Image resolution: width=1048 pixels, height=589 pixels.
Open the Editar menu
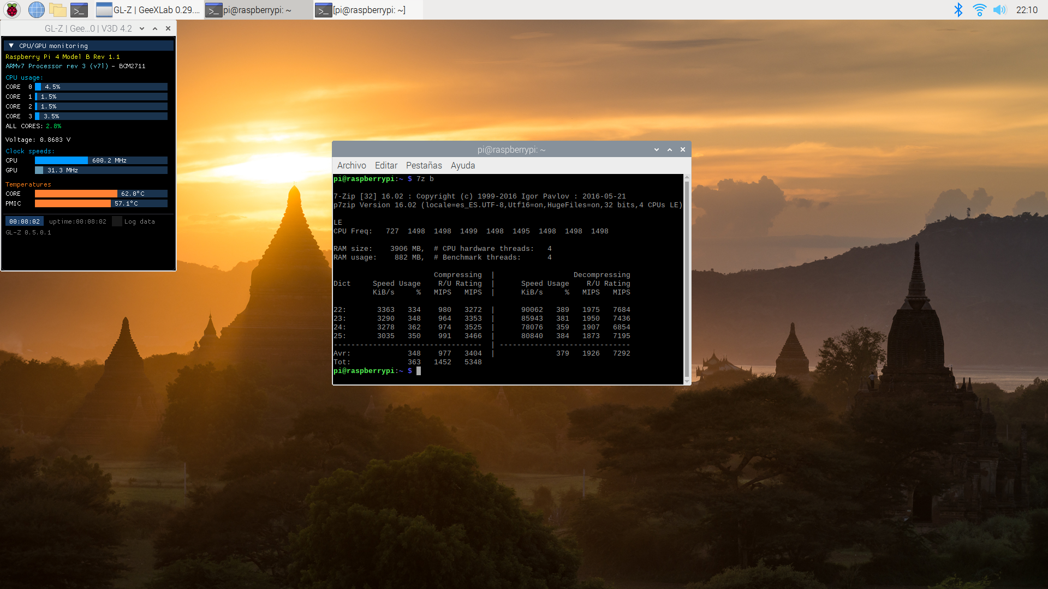coord(386,165)
